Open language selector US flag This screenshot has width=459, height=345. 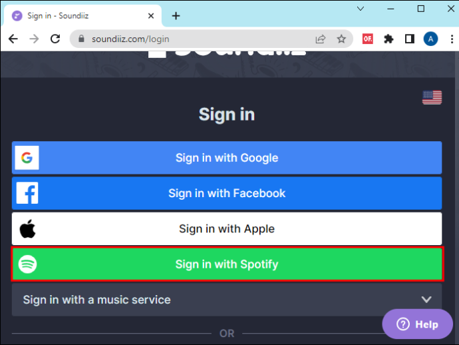point(432,97)
